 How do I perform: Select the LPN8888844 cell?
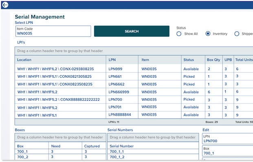coord(120,115)
